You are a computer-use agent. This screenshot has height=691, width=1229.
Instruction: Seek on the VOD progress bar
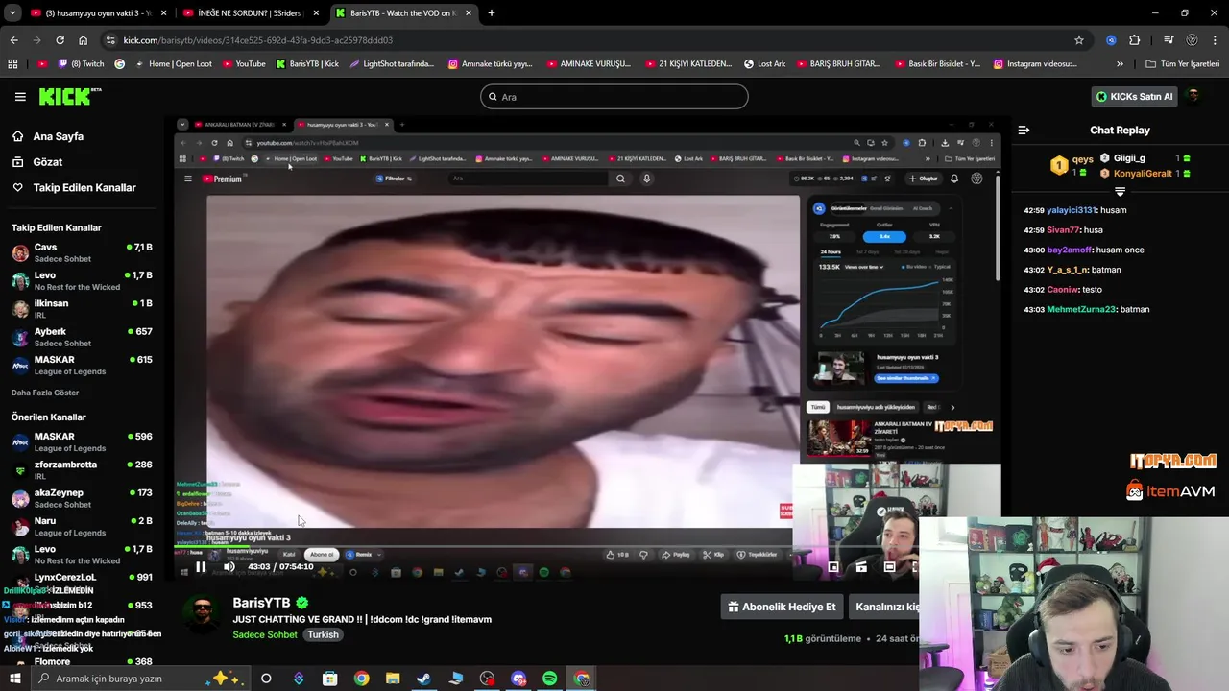coord(587,546)
